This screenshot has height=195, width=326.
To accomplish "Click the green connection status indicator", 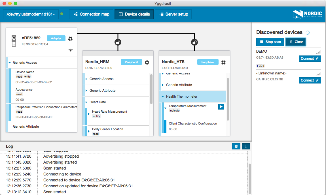I will click(62, 14).
